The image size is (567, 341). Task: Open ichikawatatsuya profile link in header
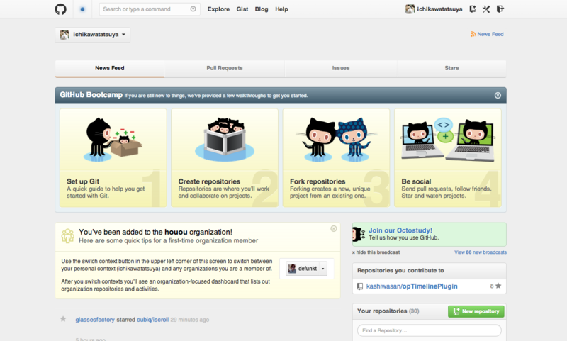click(x=439, y=9)
